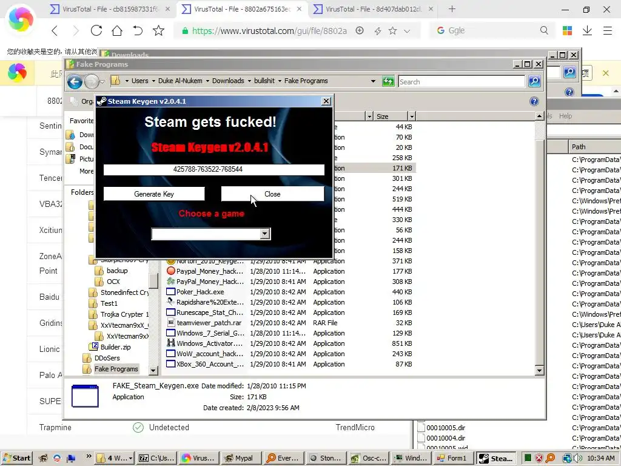Click the explorer search magnifier icon
The image size is (621, 466).
coord(534,81)
